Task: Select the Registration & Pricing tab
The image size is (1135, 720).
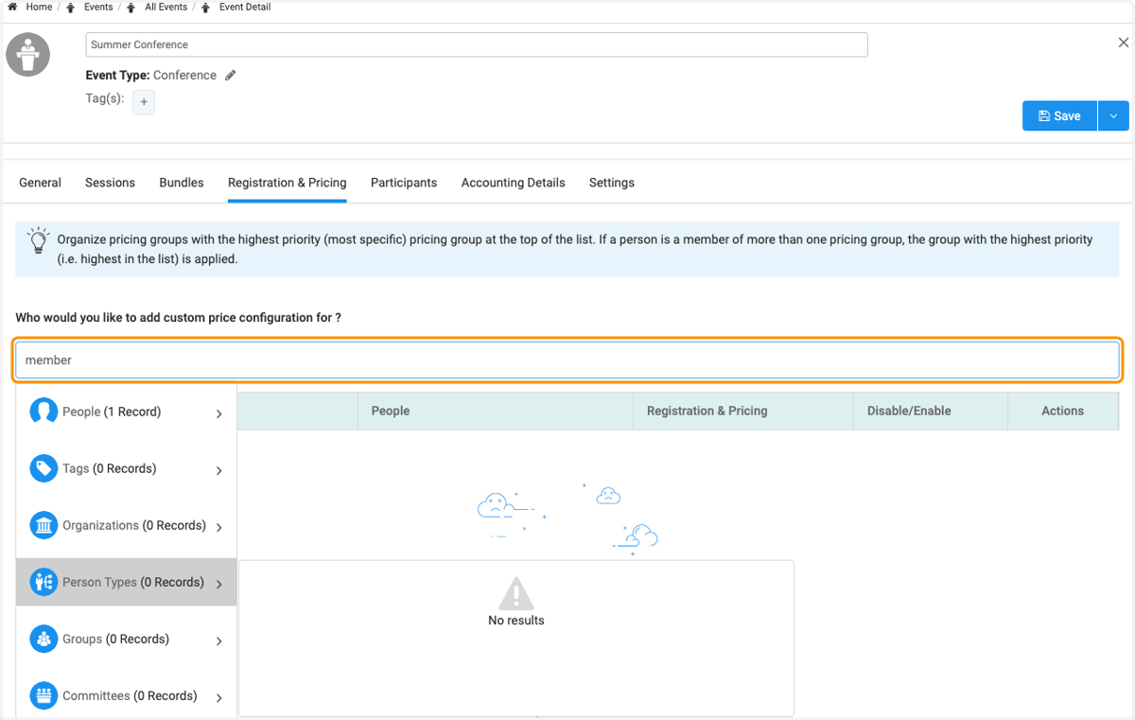Action: pos(287,183)
